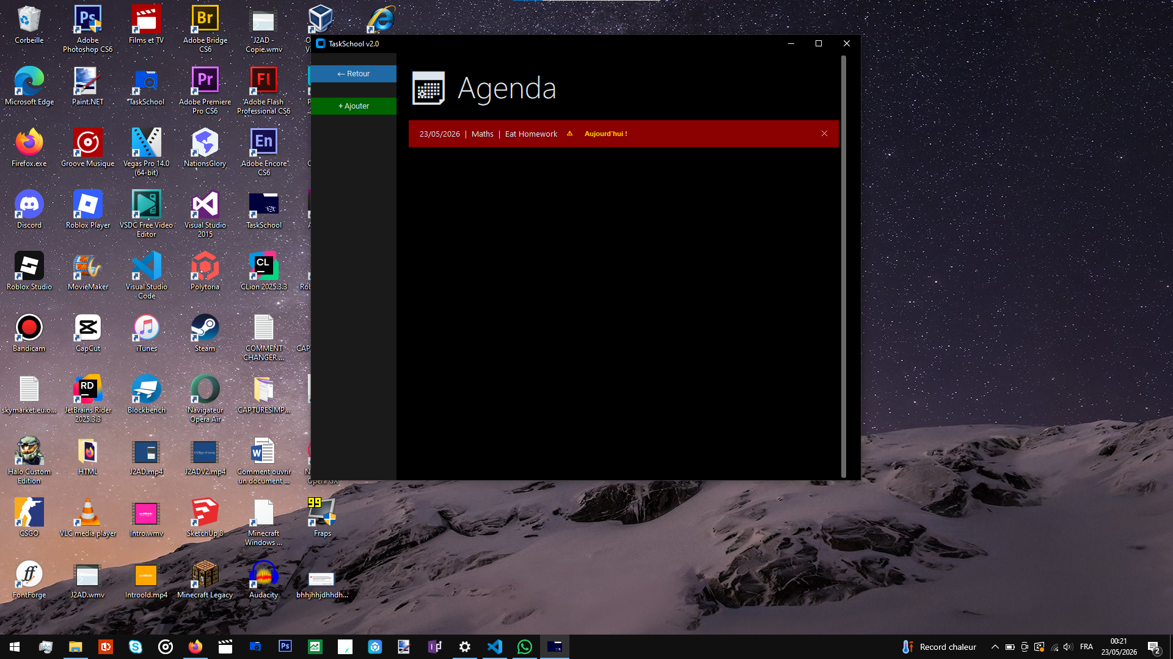Open FontForge desktop shortcut
This screenshot has width=1173, height=659.
[x=29, y=580]
